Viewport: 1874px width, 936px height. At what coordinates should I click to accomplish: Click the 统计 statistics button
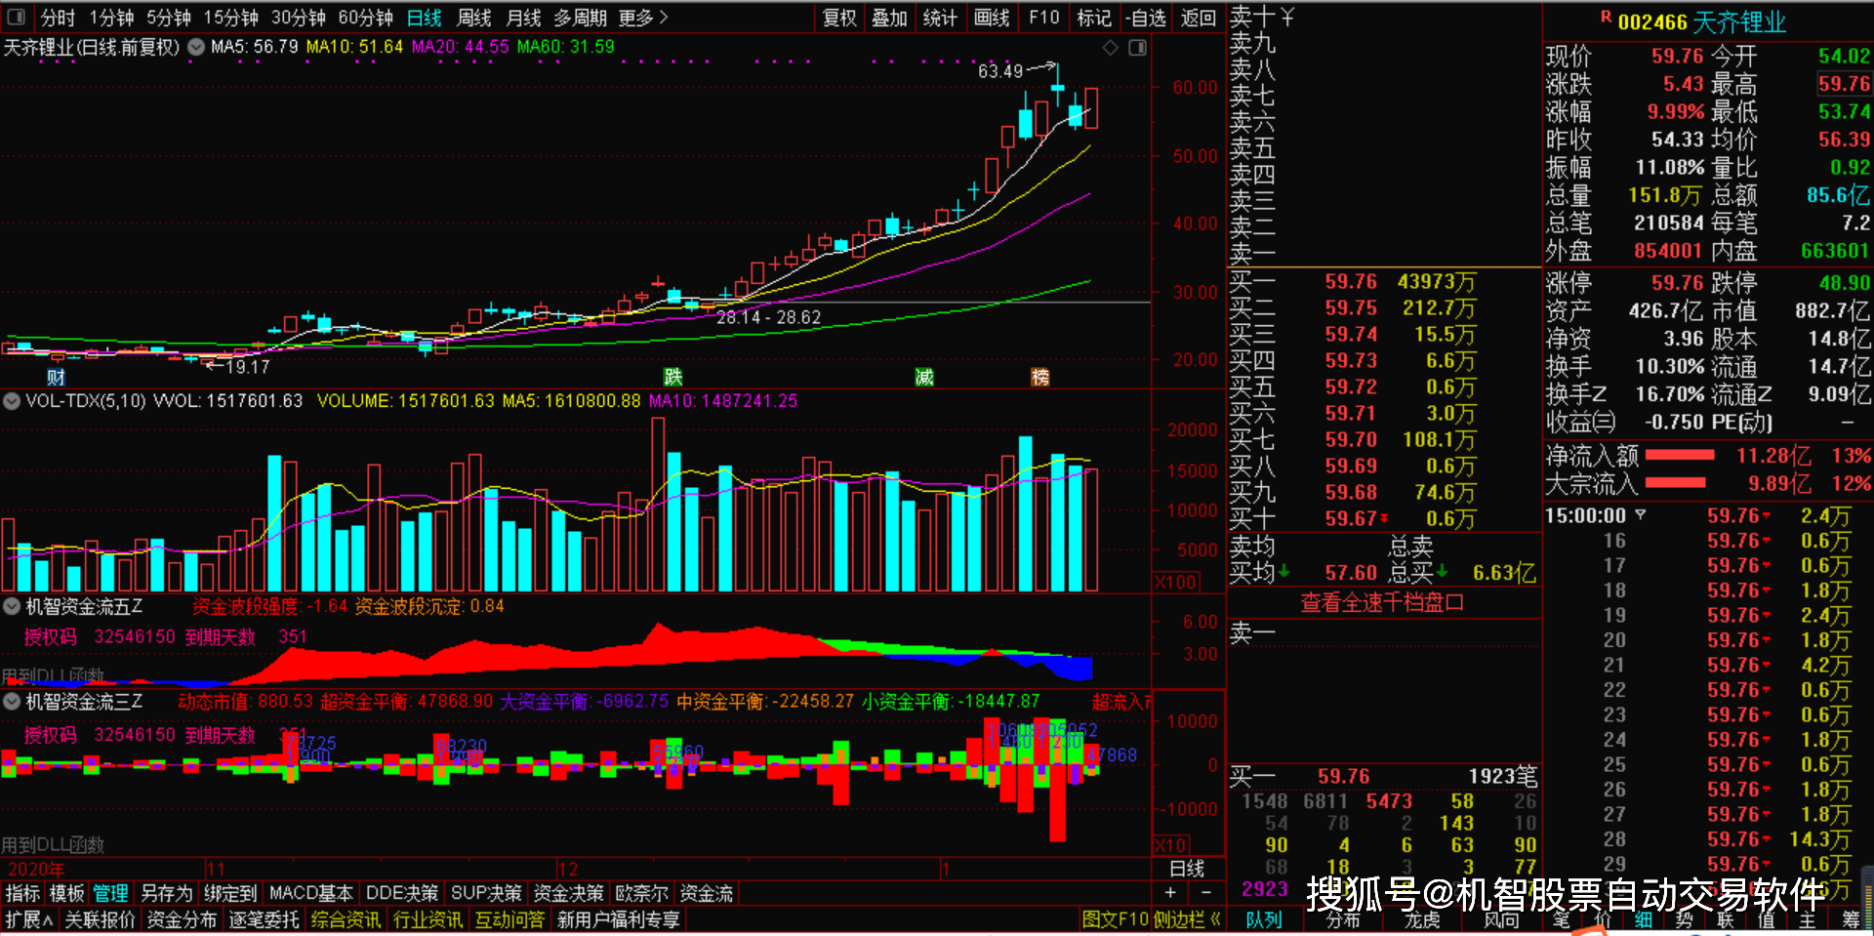(x=940, y=18)
